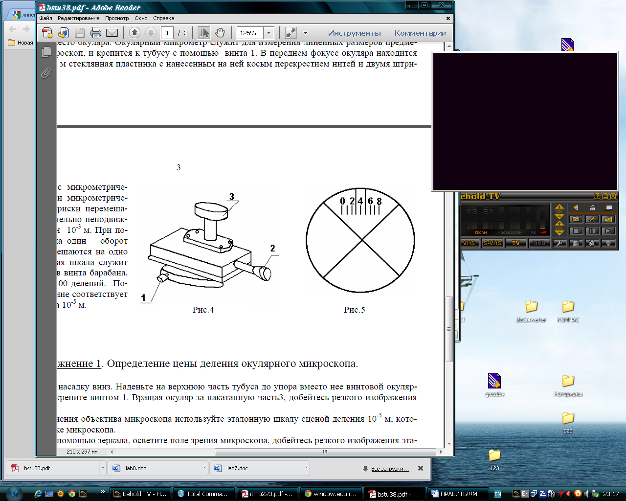Click the 125% zoom value field

pyautogui.click(x=250, y=33)
